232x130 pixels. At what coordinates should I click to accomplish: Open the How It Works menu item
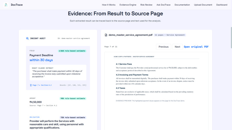click(109, 5)
